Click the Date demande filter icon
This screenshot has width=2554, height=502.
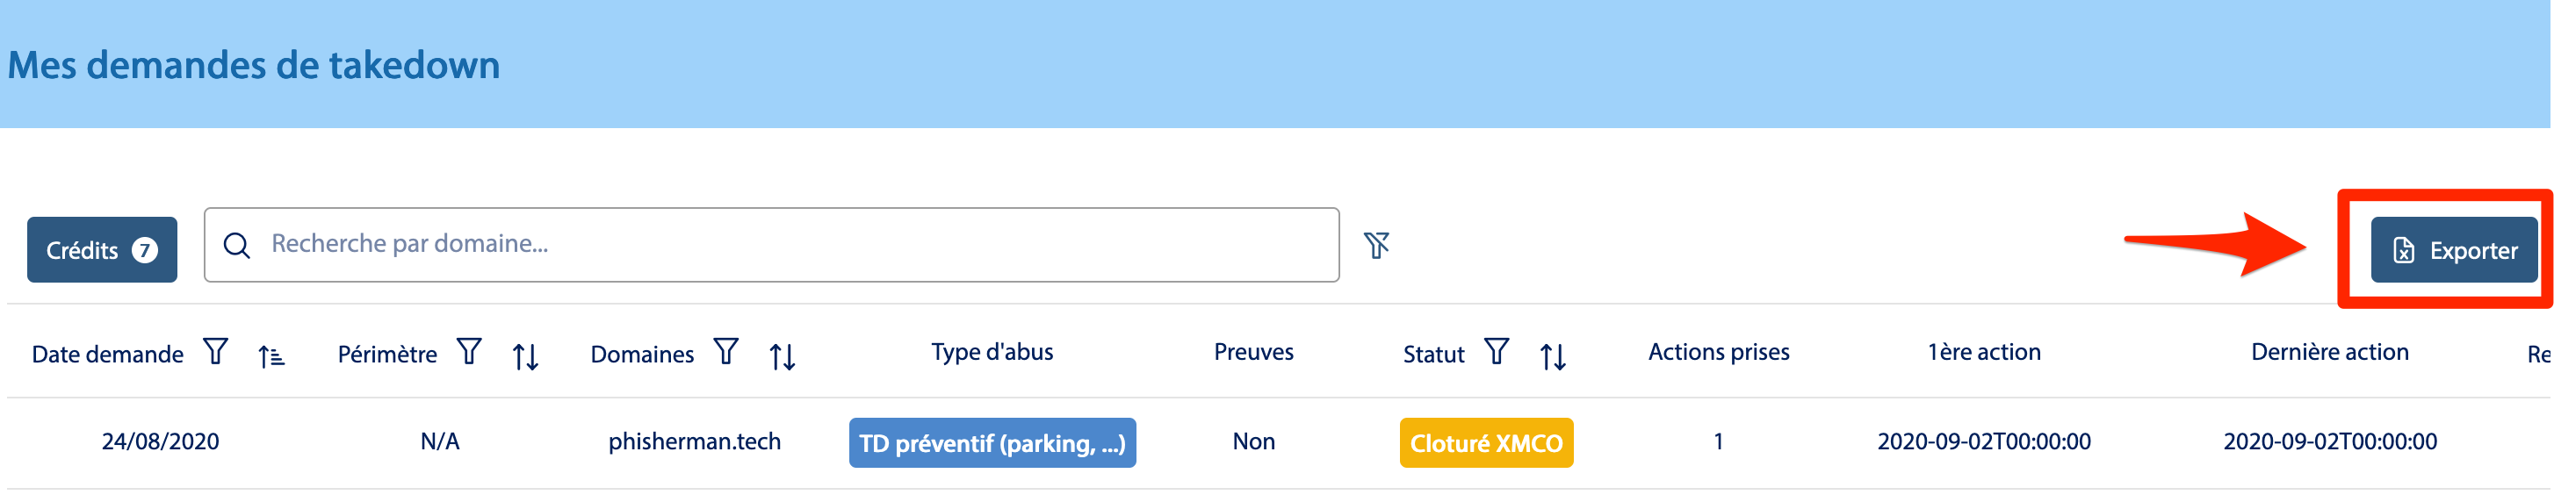[215, 352]
